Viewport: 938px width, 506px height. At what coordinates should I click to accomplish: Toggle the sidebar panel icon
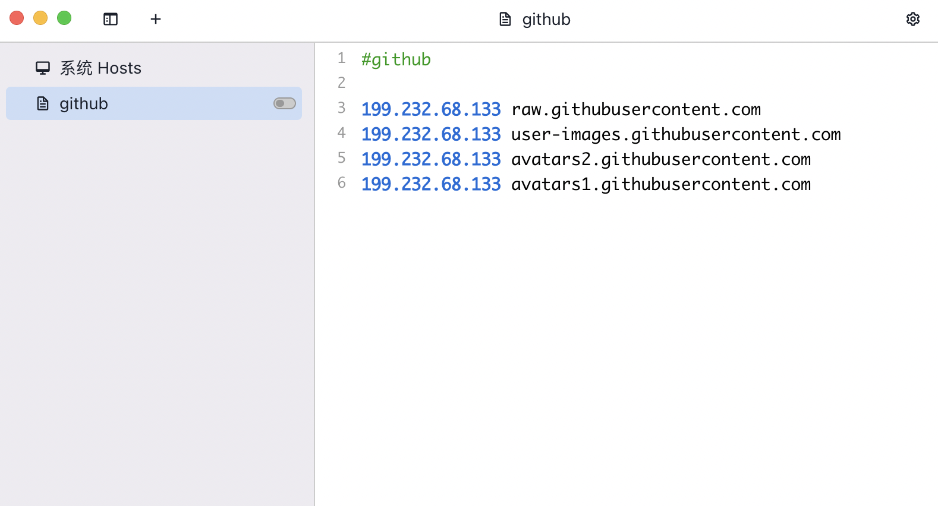(111, 19)
